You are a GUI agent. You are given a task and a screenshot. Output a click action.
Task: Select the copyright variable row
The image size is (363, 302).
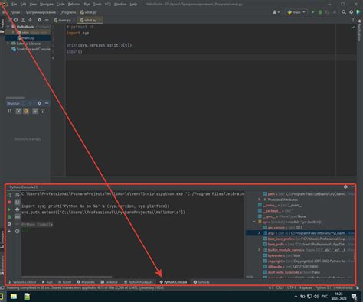click(x=300, y=261)
